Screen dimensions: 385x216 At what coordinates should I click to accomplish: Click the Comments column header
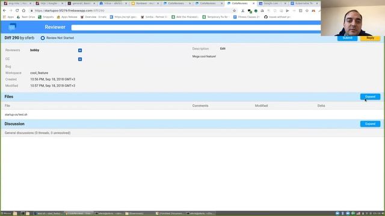(x=200, y=106)
